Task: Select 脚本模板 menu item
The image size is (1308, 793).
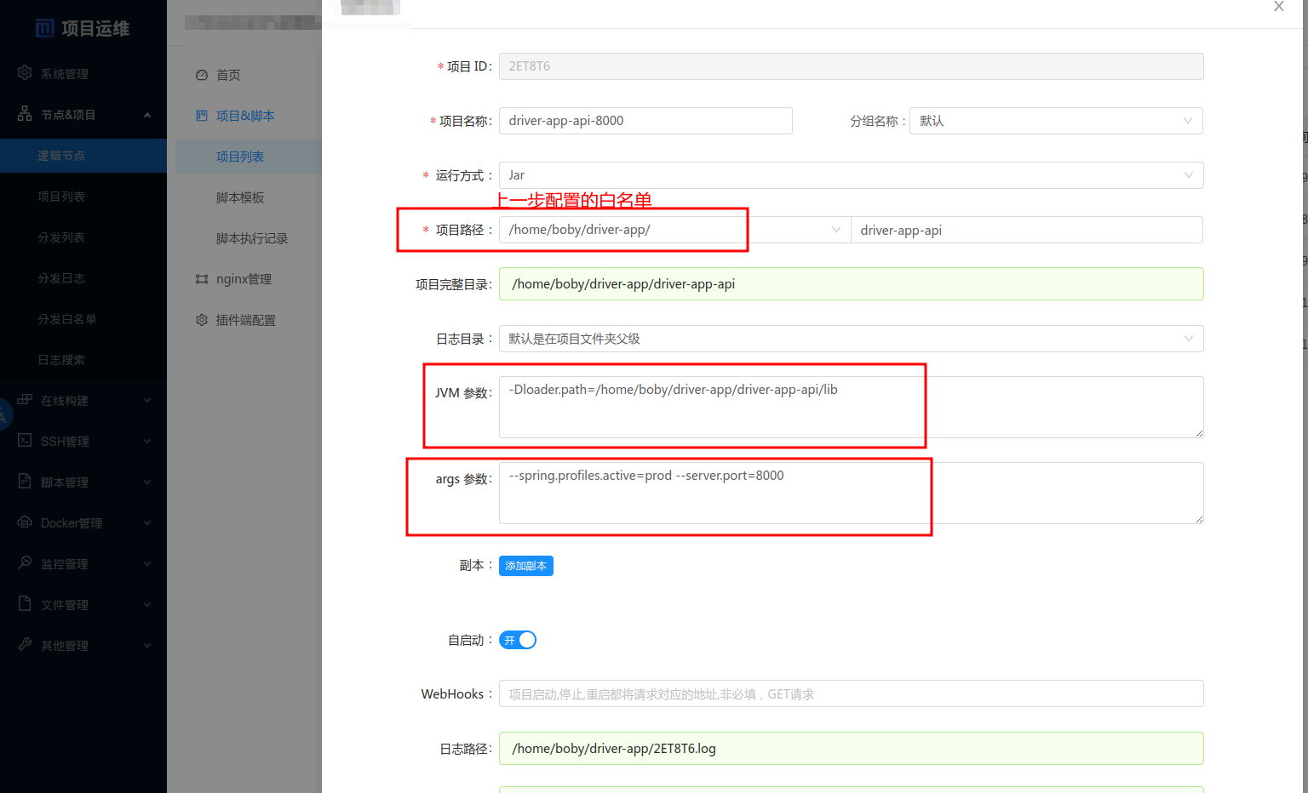Action: click(x=240, y=197)
